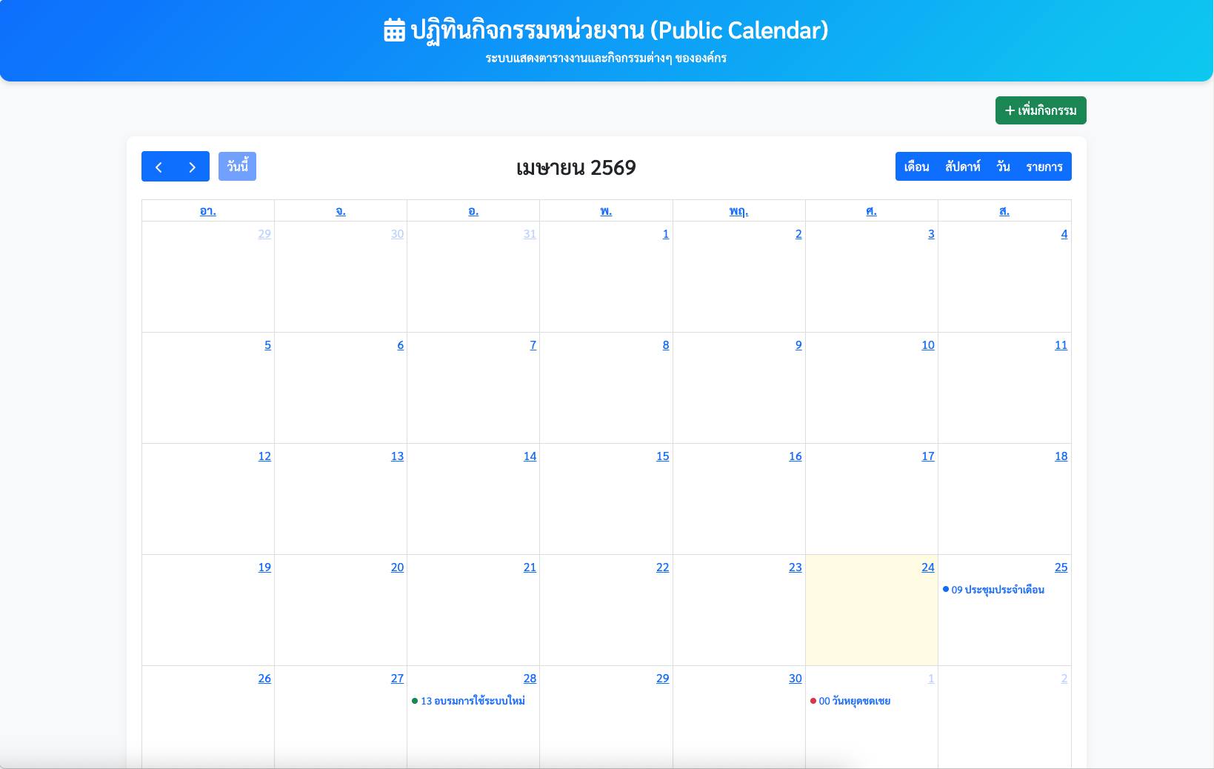Viewport: 1214px width, 769px height.
Task: Select day number 5
Action: pyautogui.click(x=268, y=345)
